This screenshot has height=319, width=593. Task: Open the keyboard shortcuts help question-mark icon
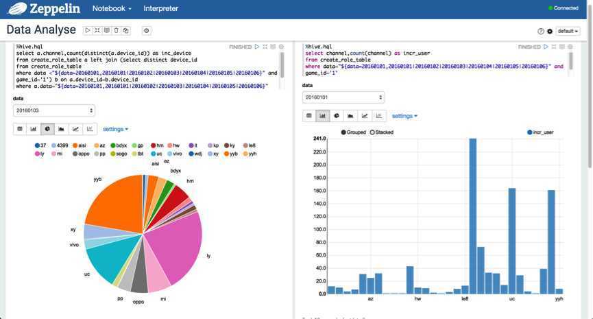click(x=541, y=31)
